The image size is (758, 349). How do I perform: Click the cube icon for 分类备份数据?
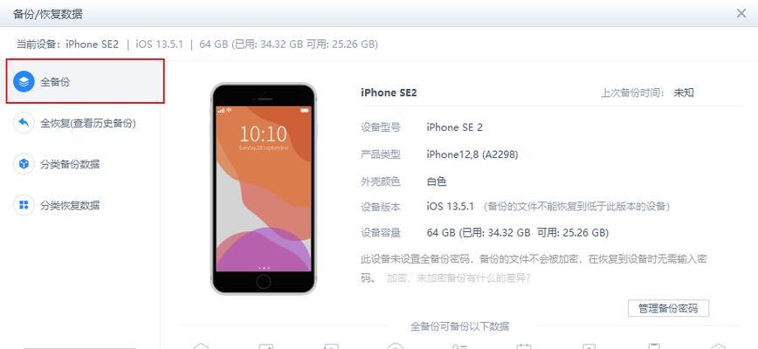click(24, 164)
